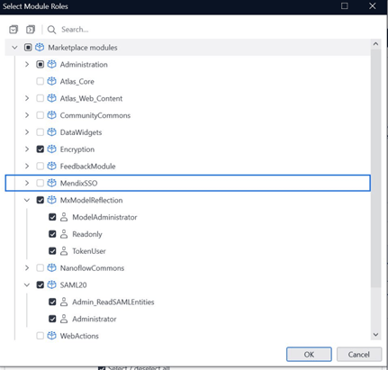Screen dimensions: 388x370
Task: Click the TokenUser role person icon
Action: click(x=64, y=251)
